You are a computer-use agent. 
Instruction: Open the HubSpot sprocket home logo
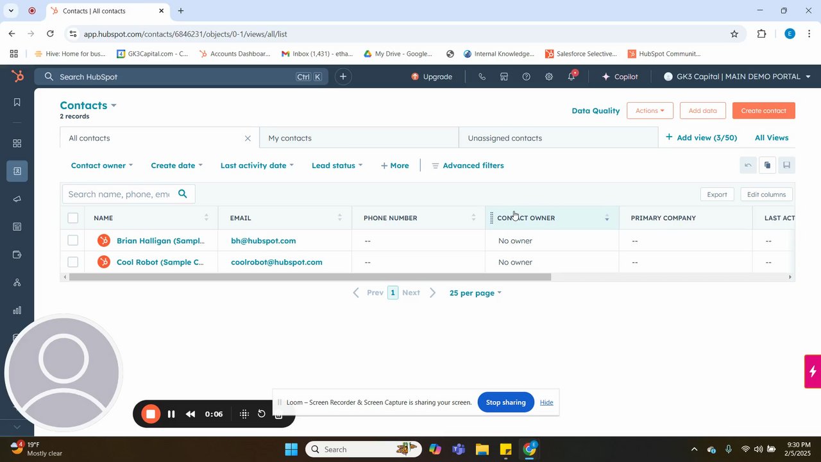click(x=17, y=76)
